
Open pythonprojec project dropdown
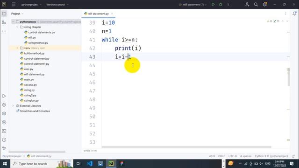[31, 4]
